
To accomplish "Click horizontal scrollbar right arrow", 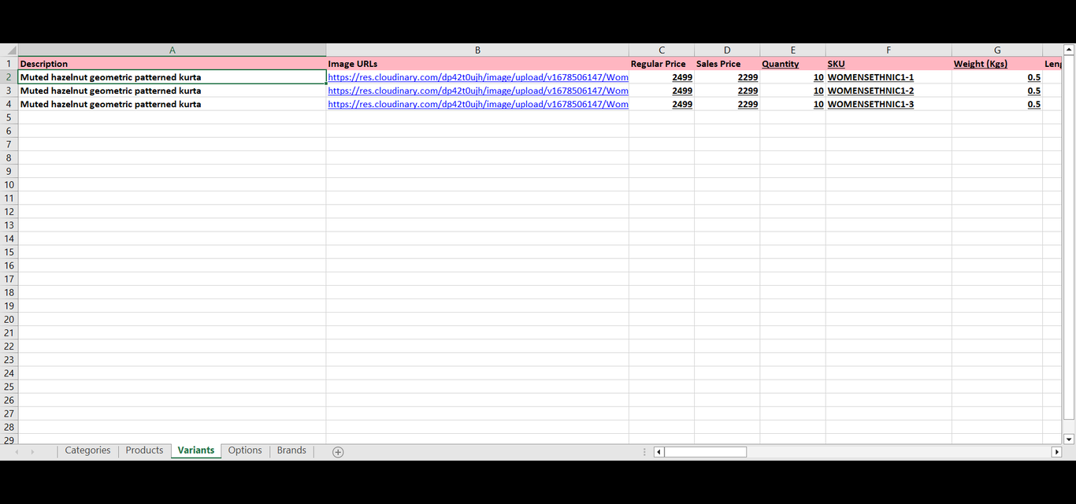I will coord(1056,452).
